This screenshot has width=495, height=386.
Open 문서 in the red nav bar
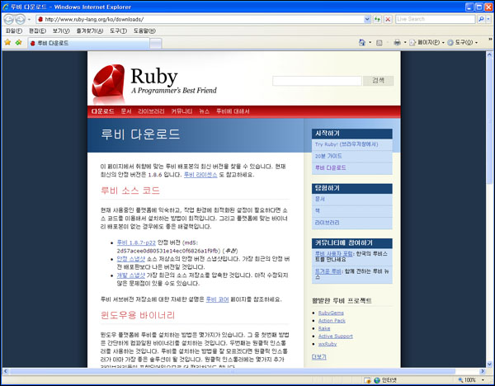126,111
